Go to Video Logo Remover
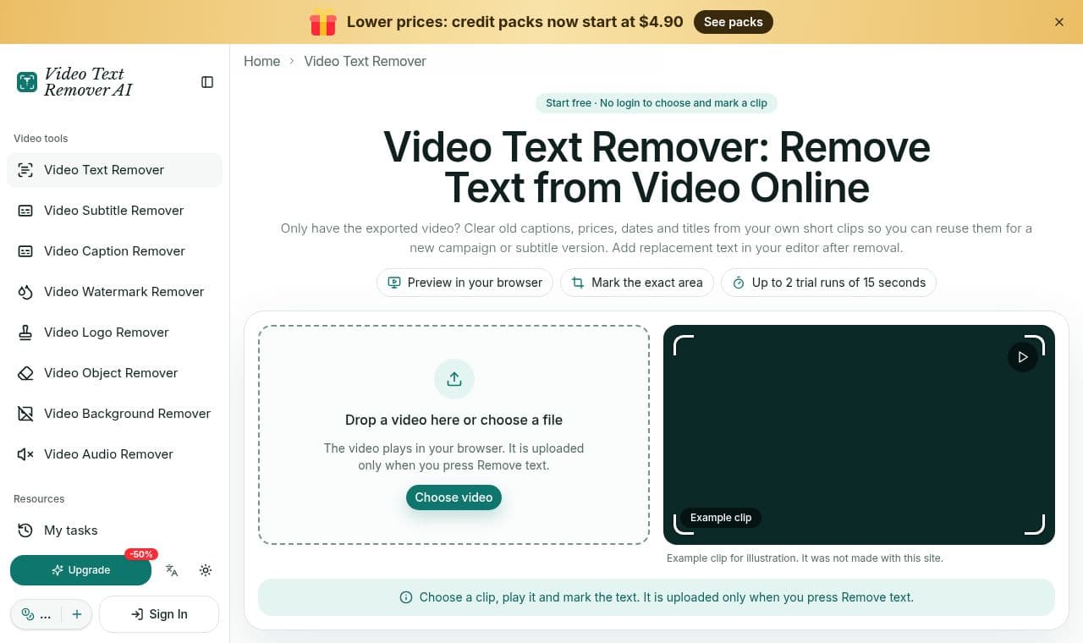The image size is (1083, 643). pos(114,332)
